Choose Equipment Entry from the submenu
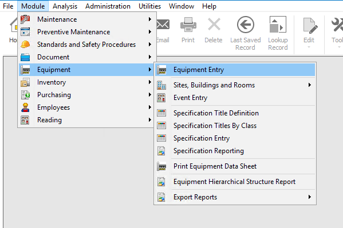The height and width of the screenshot is (228, 343). 235,70
